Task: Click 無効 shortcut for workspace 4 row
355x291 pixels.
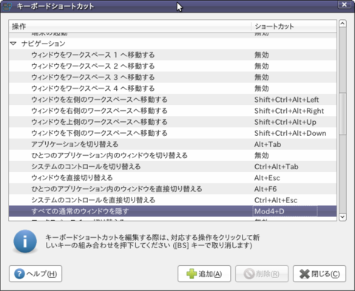Action: coord(262,89)
